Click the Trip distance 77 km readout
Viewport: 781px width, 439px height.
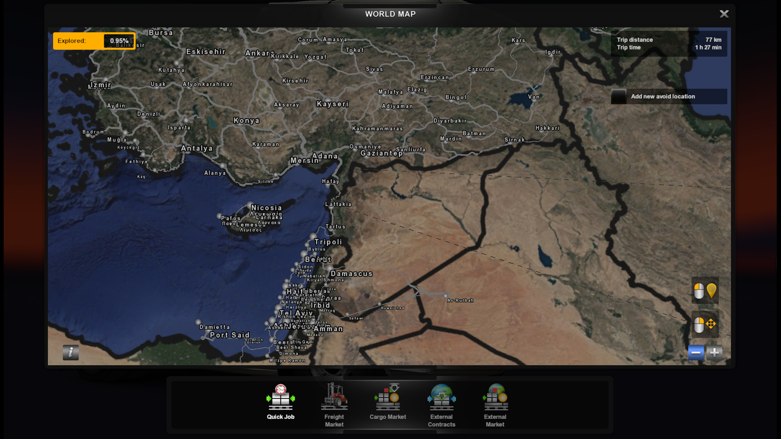[x=669, y=40]
